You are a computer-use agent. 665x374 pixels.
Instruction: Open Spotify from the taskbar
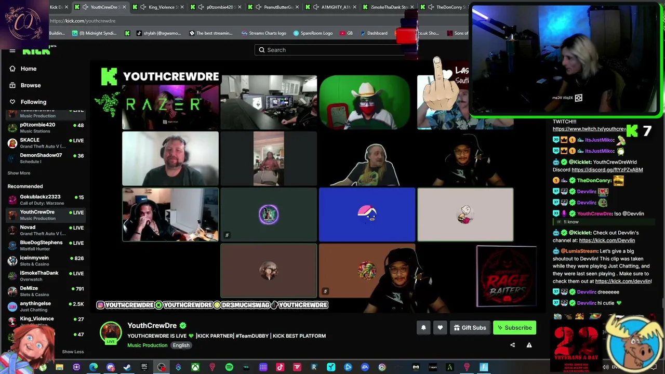coord(229,368)
